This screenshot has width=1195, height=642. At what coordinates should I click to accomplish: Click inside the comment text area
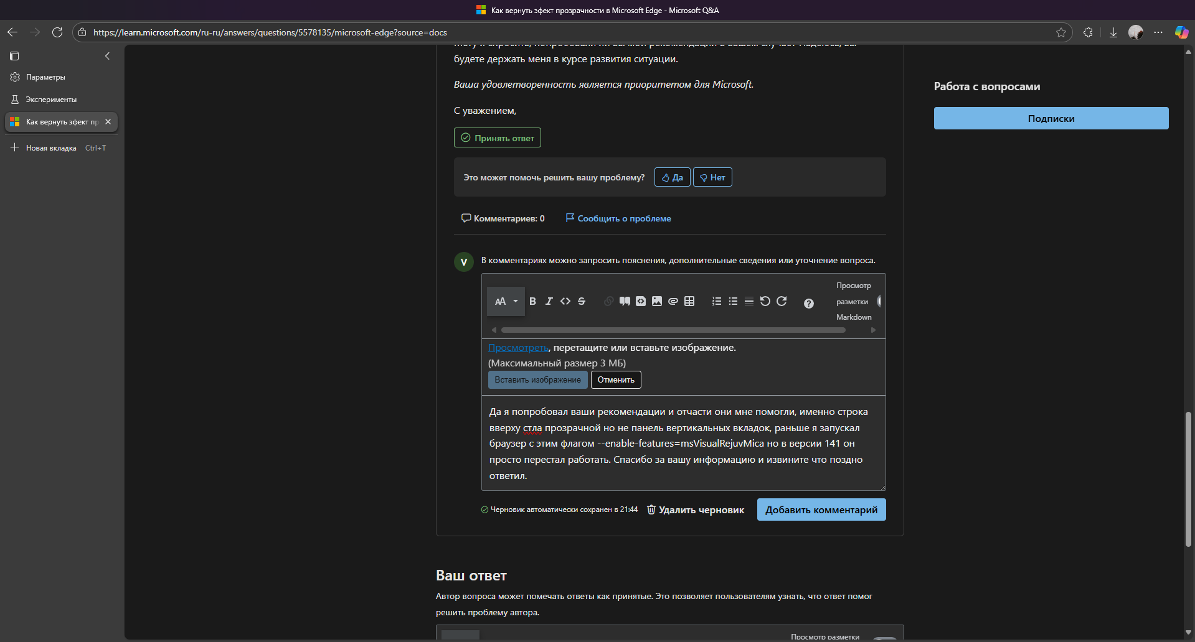(683, 443)
